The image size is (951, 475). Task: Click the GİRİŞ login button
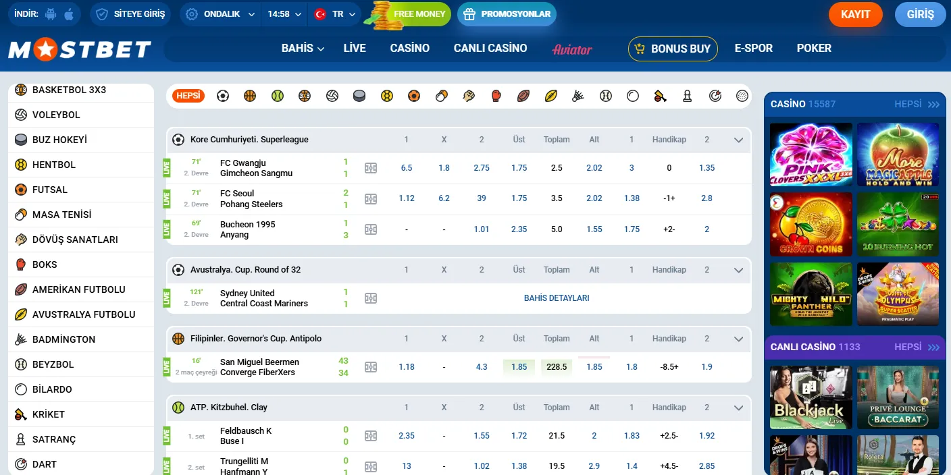click(921, 14)
